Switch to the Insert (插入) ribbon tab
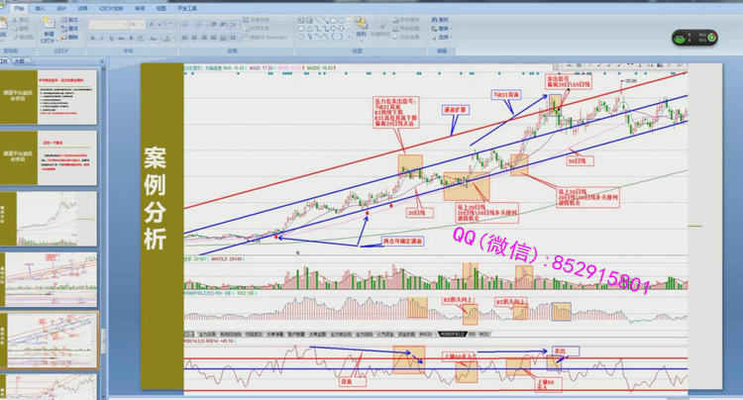 click(40, 6)
